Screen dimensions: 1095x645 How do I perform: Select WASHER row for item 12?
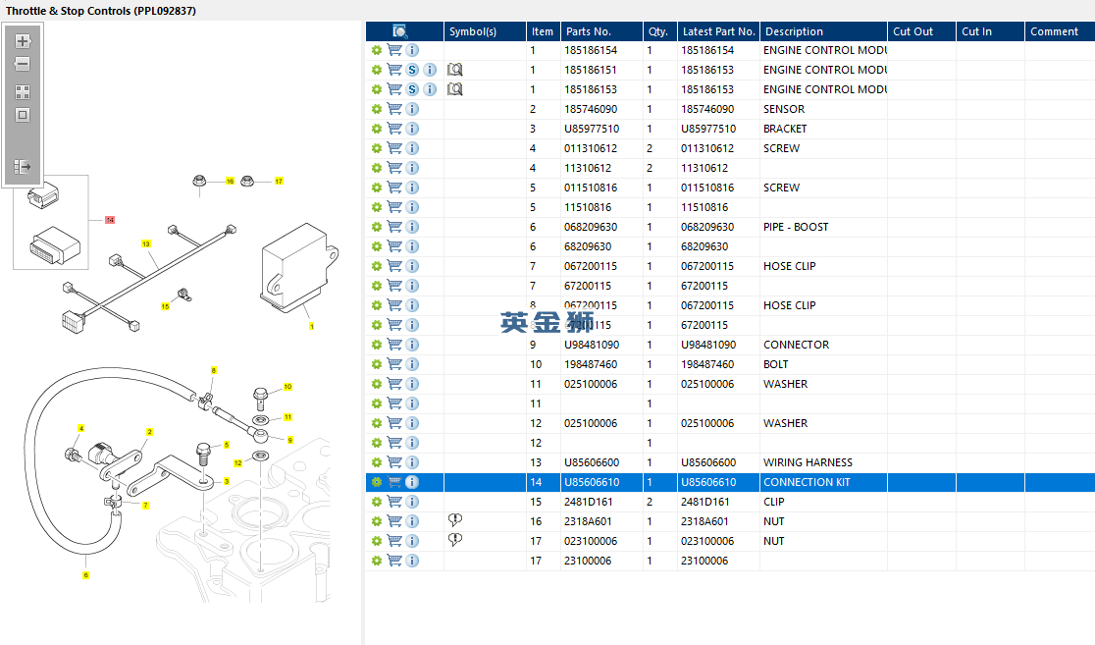click(x=730, y=423)
